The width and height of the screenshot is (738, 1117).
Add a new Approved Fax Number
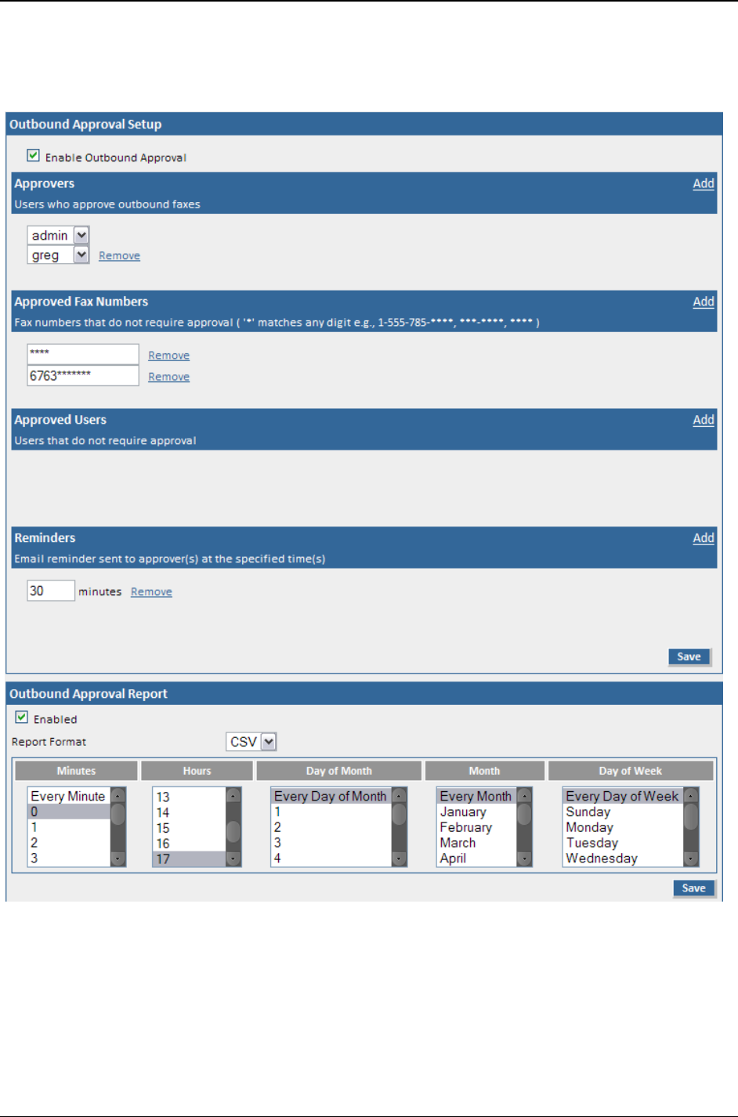click(x=703, y=302)
